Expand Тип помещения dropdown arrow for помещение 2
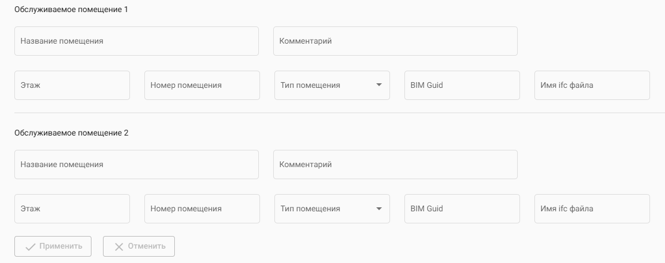The height and width of the screenshot is (263, 665). click(x=379, y=208)
